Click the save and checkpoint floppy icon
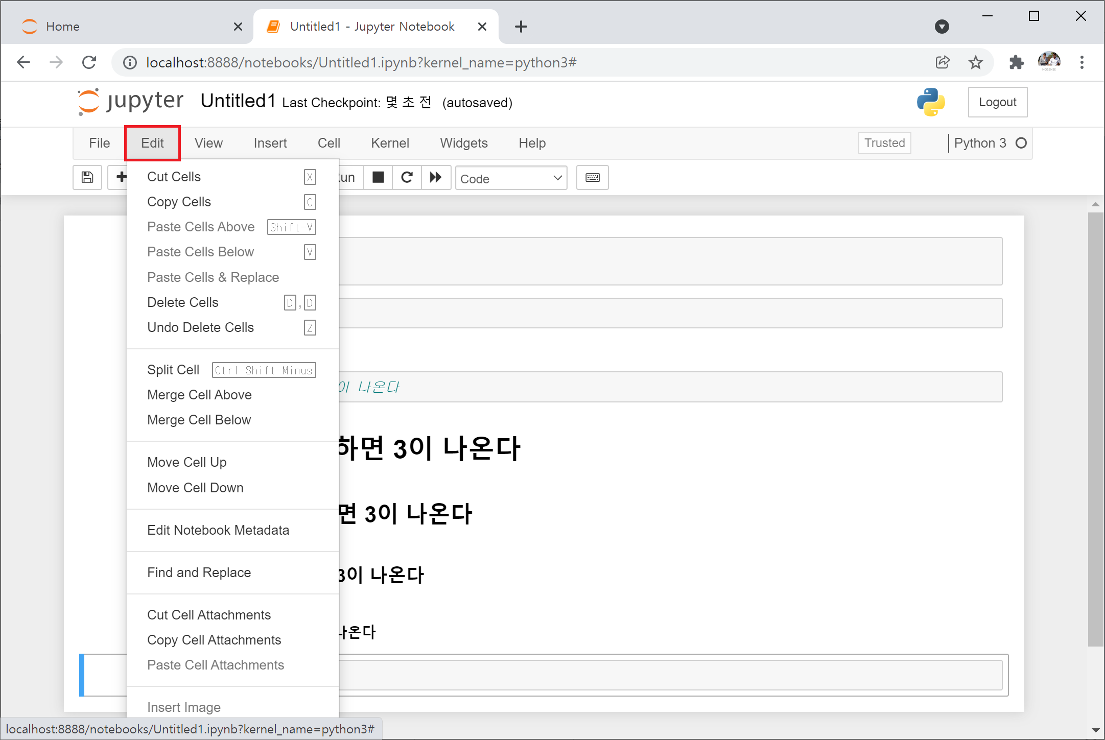This screenshot has width=1105, height=740. (x=87, y=177)
